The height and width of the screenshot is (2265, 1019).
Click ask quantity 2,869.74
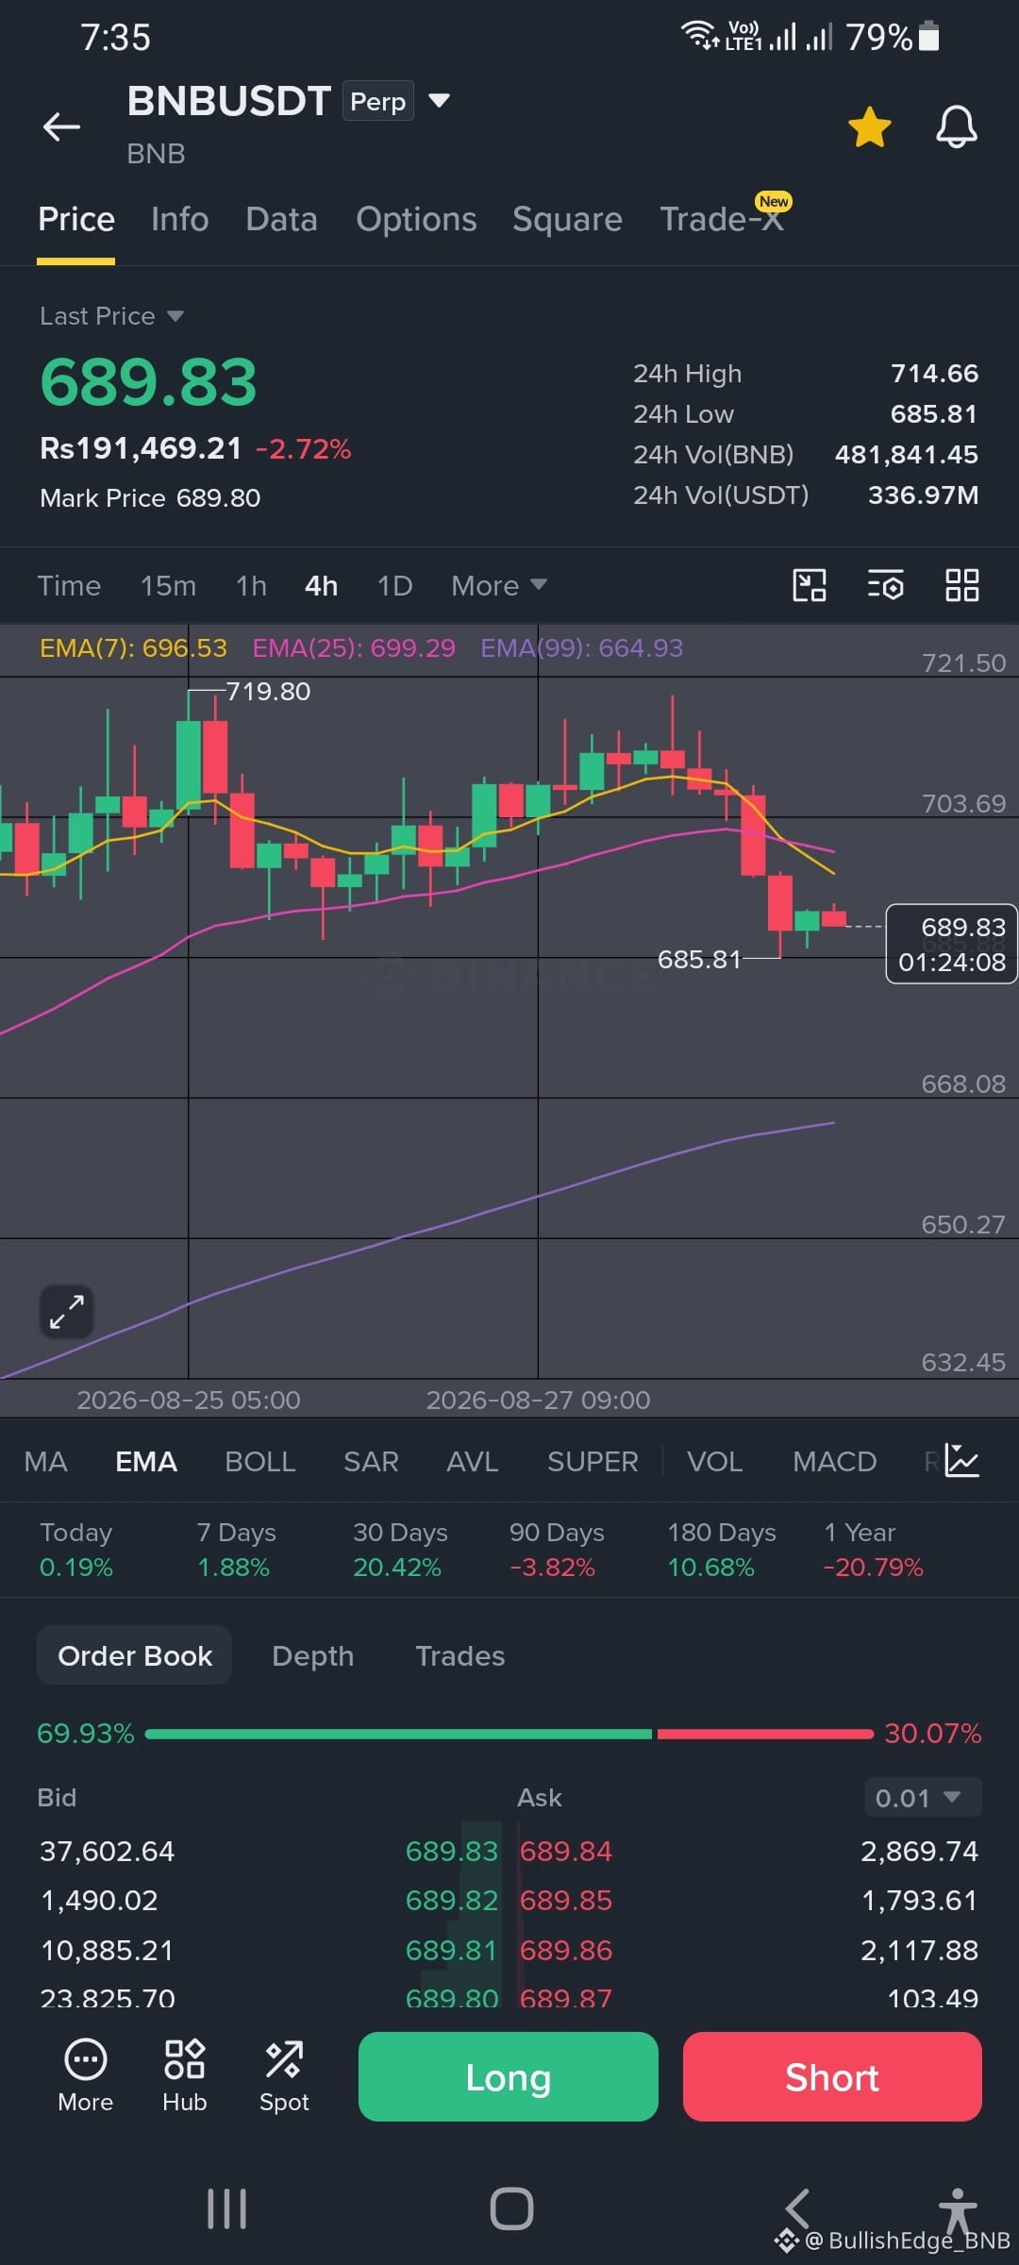[919, 1851]
